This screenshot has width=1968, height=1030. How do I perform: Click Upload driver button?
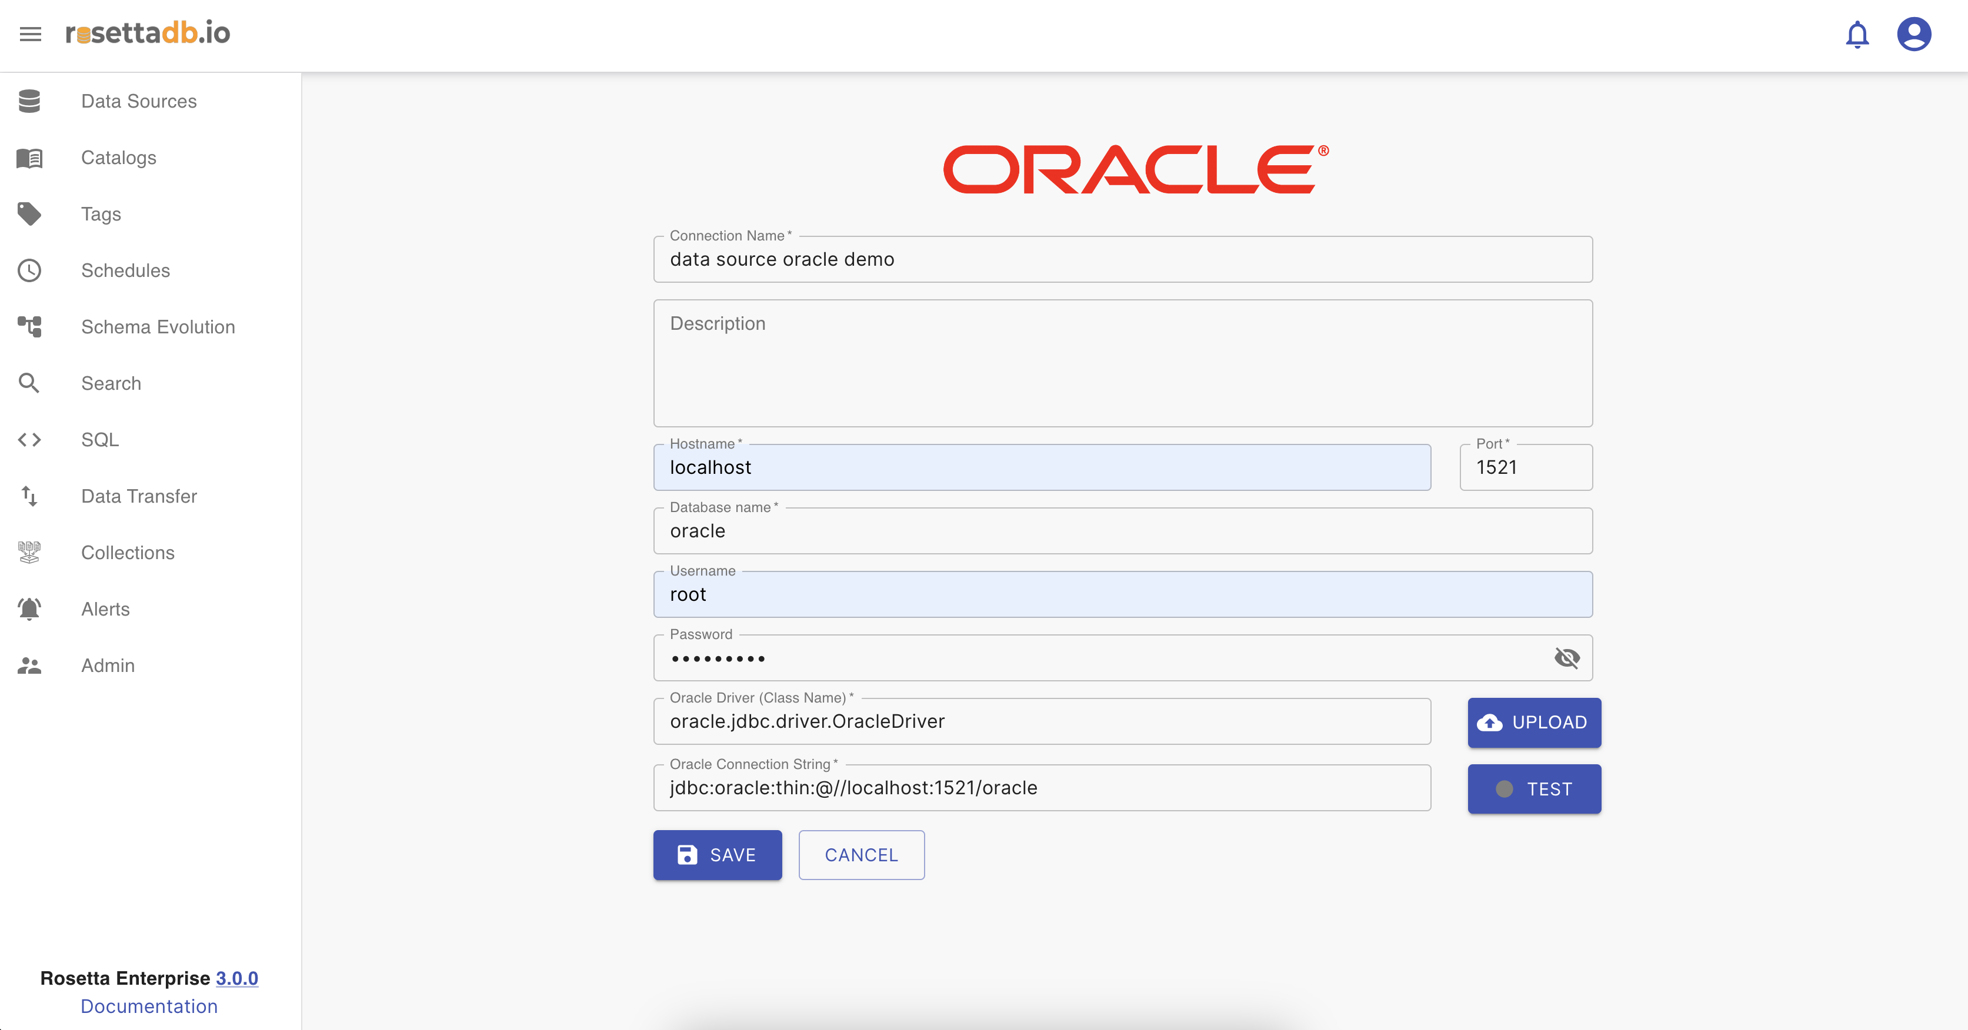[x=1534, y=723]
